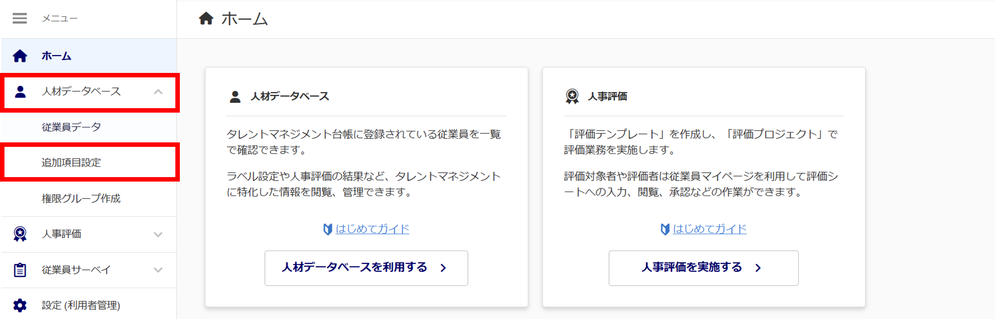
Task: Click the home icon in sidebar
Action: [20, 56]
